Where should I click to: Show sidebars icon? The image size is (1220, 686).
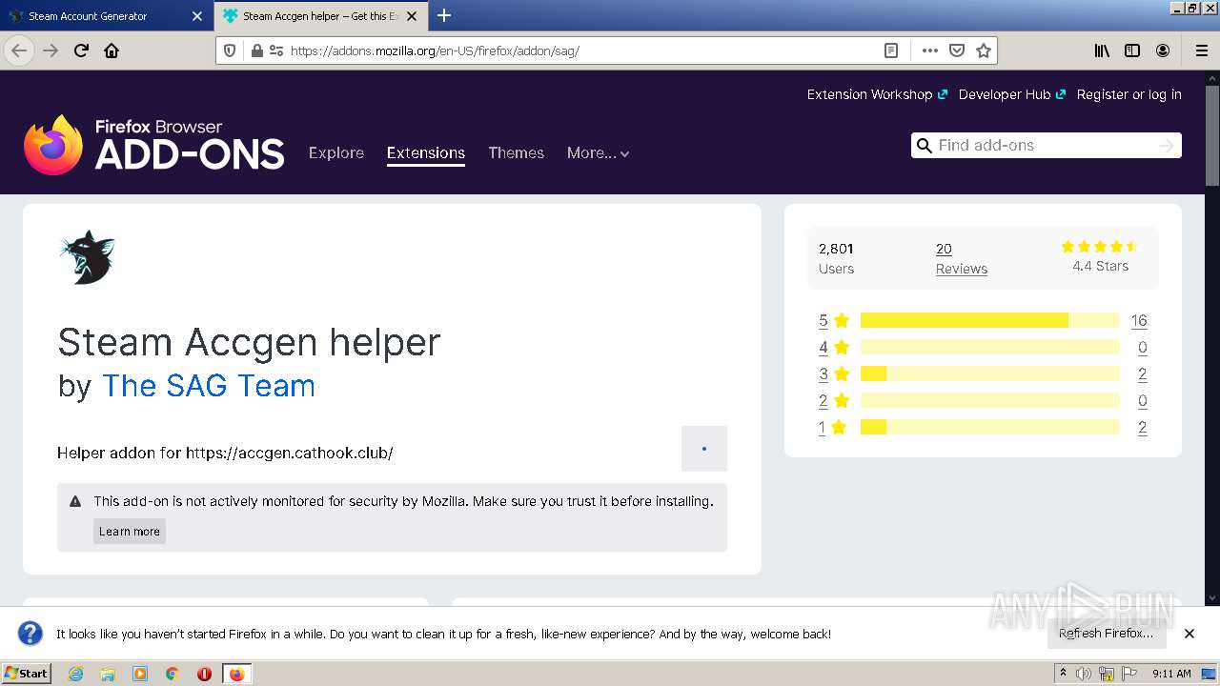[1132, 50]
